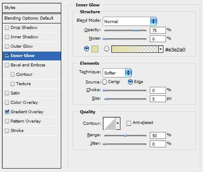Image resolution: width=203 pixels, height=172 pixels.
Task: Expand the Contour picker arrow
Action: [x=118, y=123]
